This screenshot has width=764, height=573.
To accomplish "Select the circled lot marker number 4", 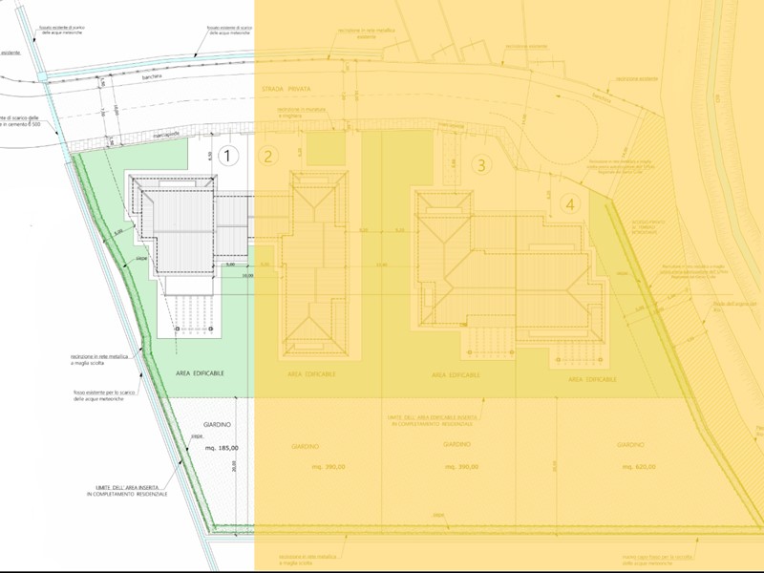I will (570, 202).
